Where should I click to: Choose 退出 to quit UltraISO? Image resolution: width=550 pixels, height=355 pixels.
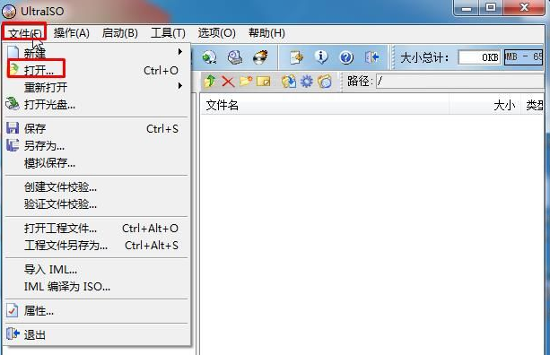pos(97,334)
